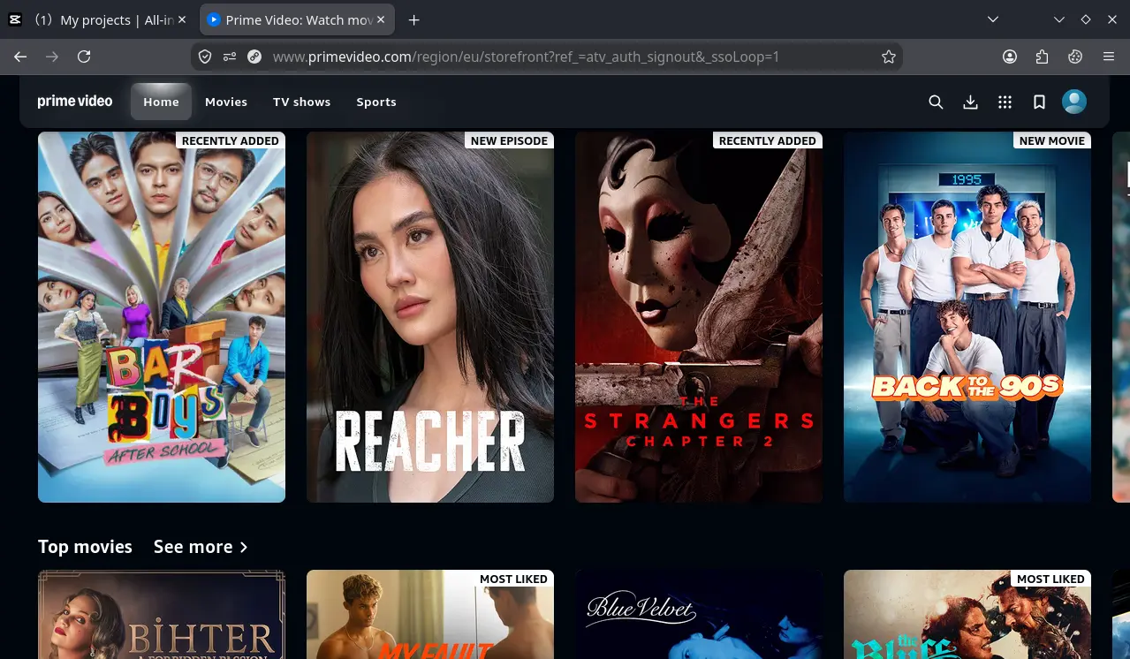Click the cookie icon in browser toolbar
1130x659 pixels.
tap(1075, 57)
